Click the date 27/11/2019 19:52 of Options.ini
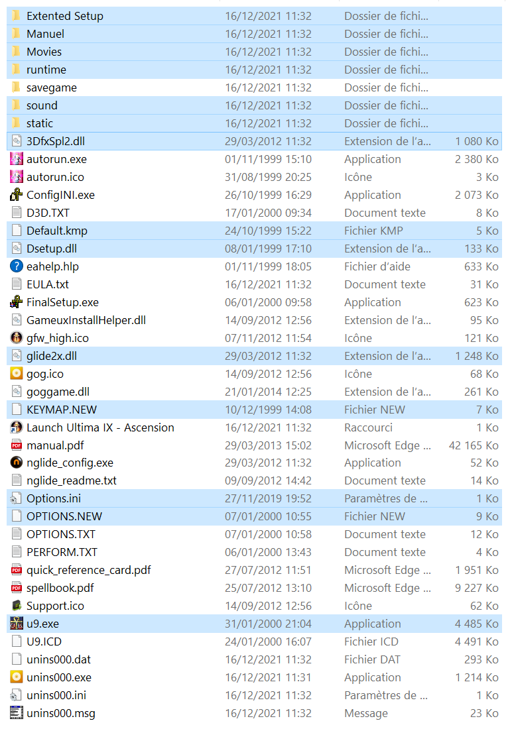 [268, 498]
